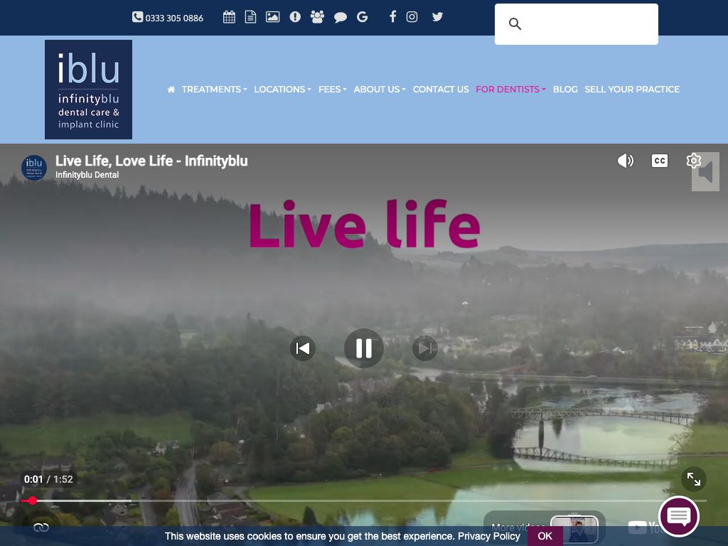Copy video link chain icon
Screen dimensions: 728x546
click(41, 527)
